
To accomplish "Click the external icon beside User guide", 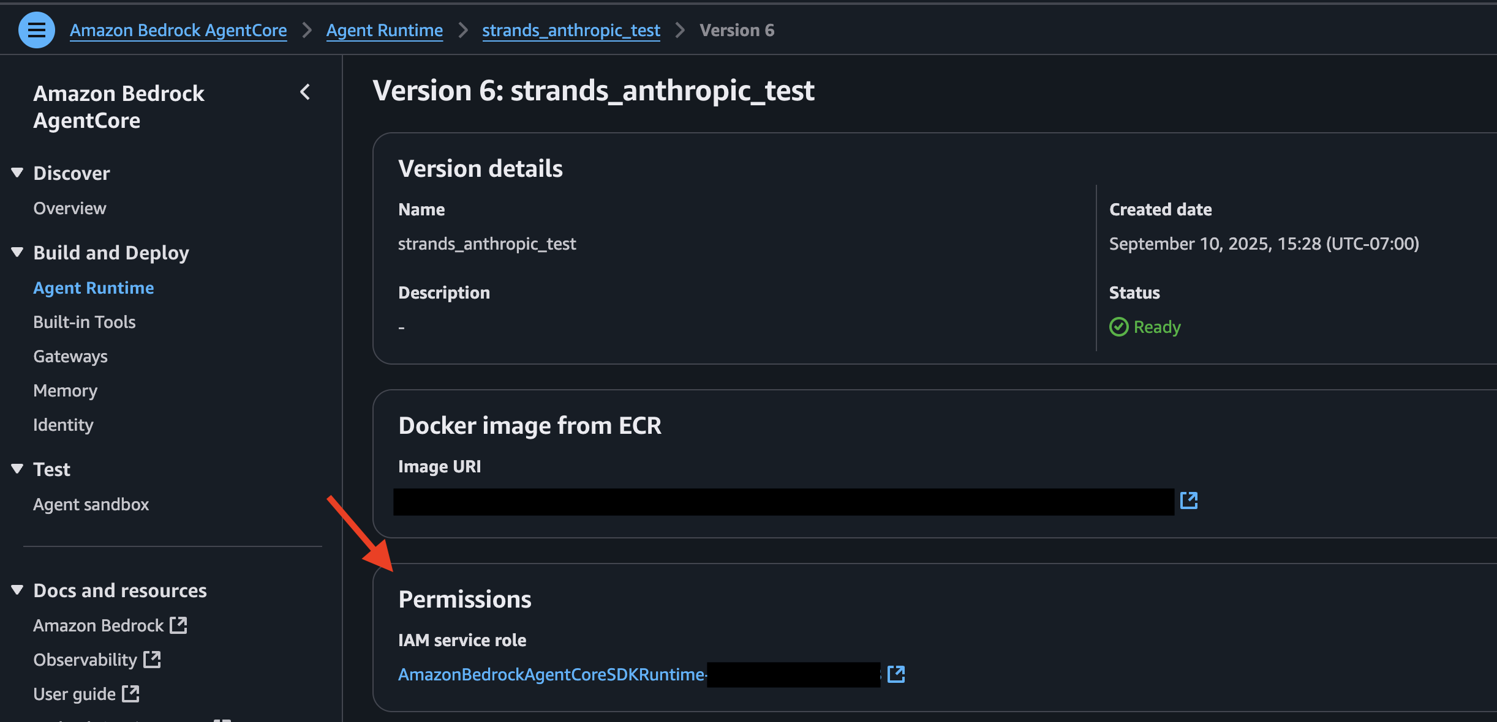I will click(130, 694).
